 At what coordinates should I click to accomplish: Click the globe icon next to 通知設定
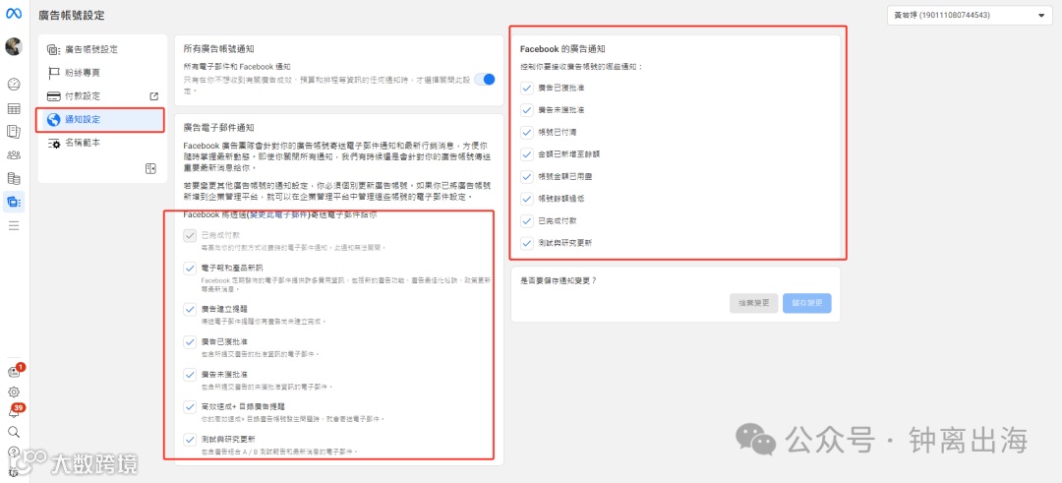pos(53,120)
